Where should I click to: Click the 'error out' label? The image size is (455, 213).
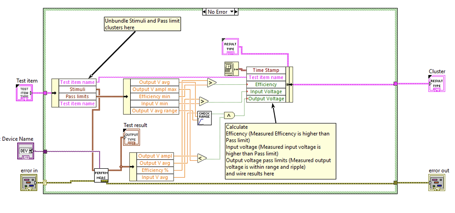coord(439,171)
